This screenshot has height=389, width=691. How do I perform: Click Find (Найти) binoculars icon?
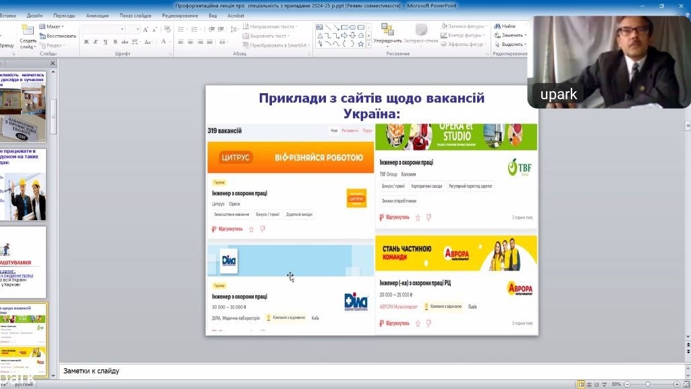(497, 26)
